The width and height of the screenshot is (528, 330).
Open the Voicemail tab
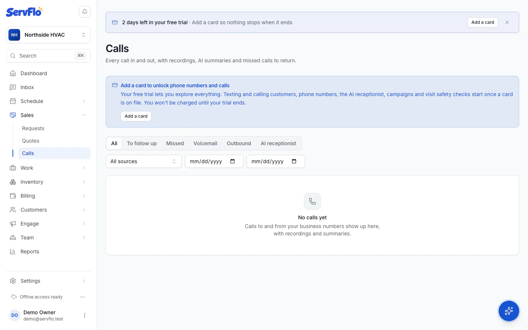(x=205, y=143)
